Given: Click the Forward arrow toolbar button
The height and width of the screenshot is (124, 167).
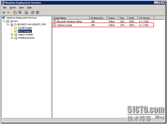Looking at the screenshot, I should point(8,13).
